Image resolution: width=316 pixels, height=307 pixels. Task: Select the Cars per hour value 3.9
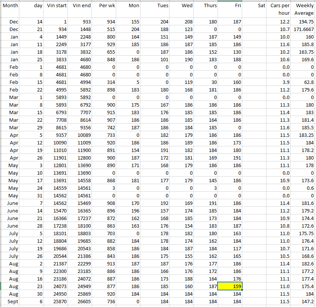(x=280, y=82)
